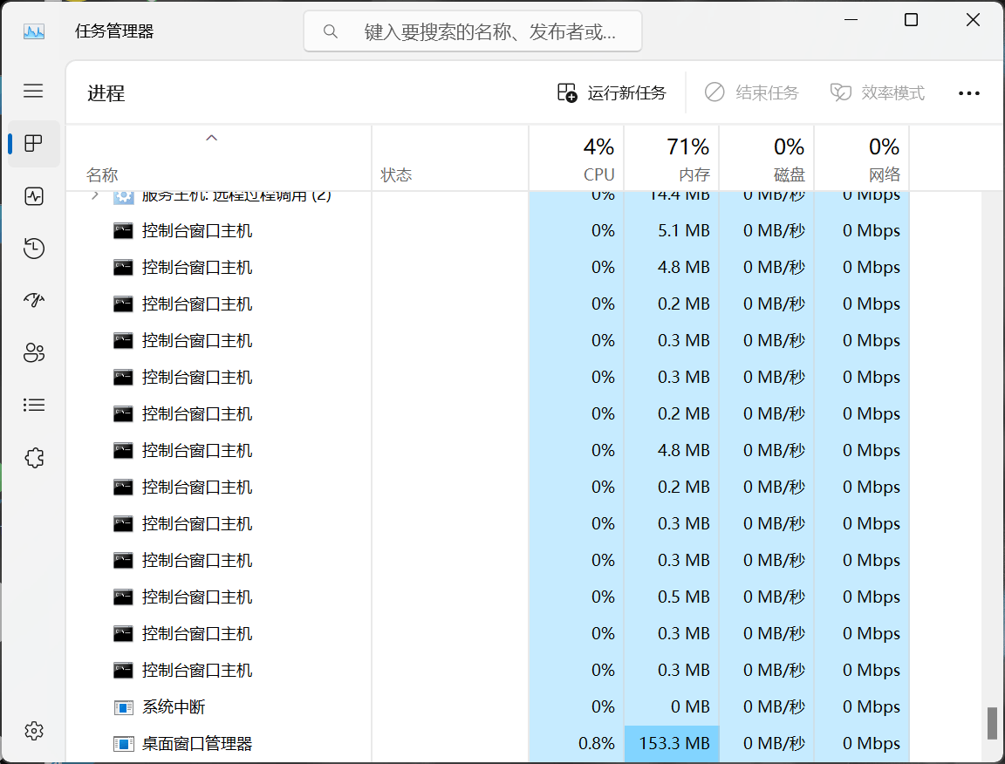The height and width of the screenshot is (764, 1005).
Task: Click the search box for name or publisher
Action: (473, 31)
